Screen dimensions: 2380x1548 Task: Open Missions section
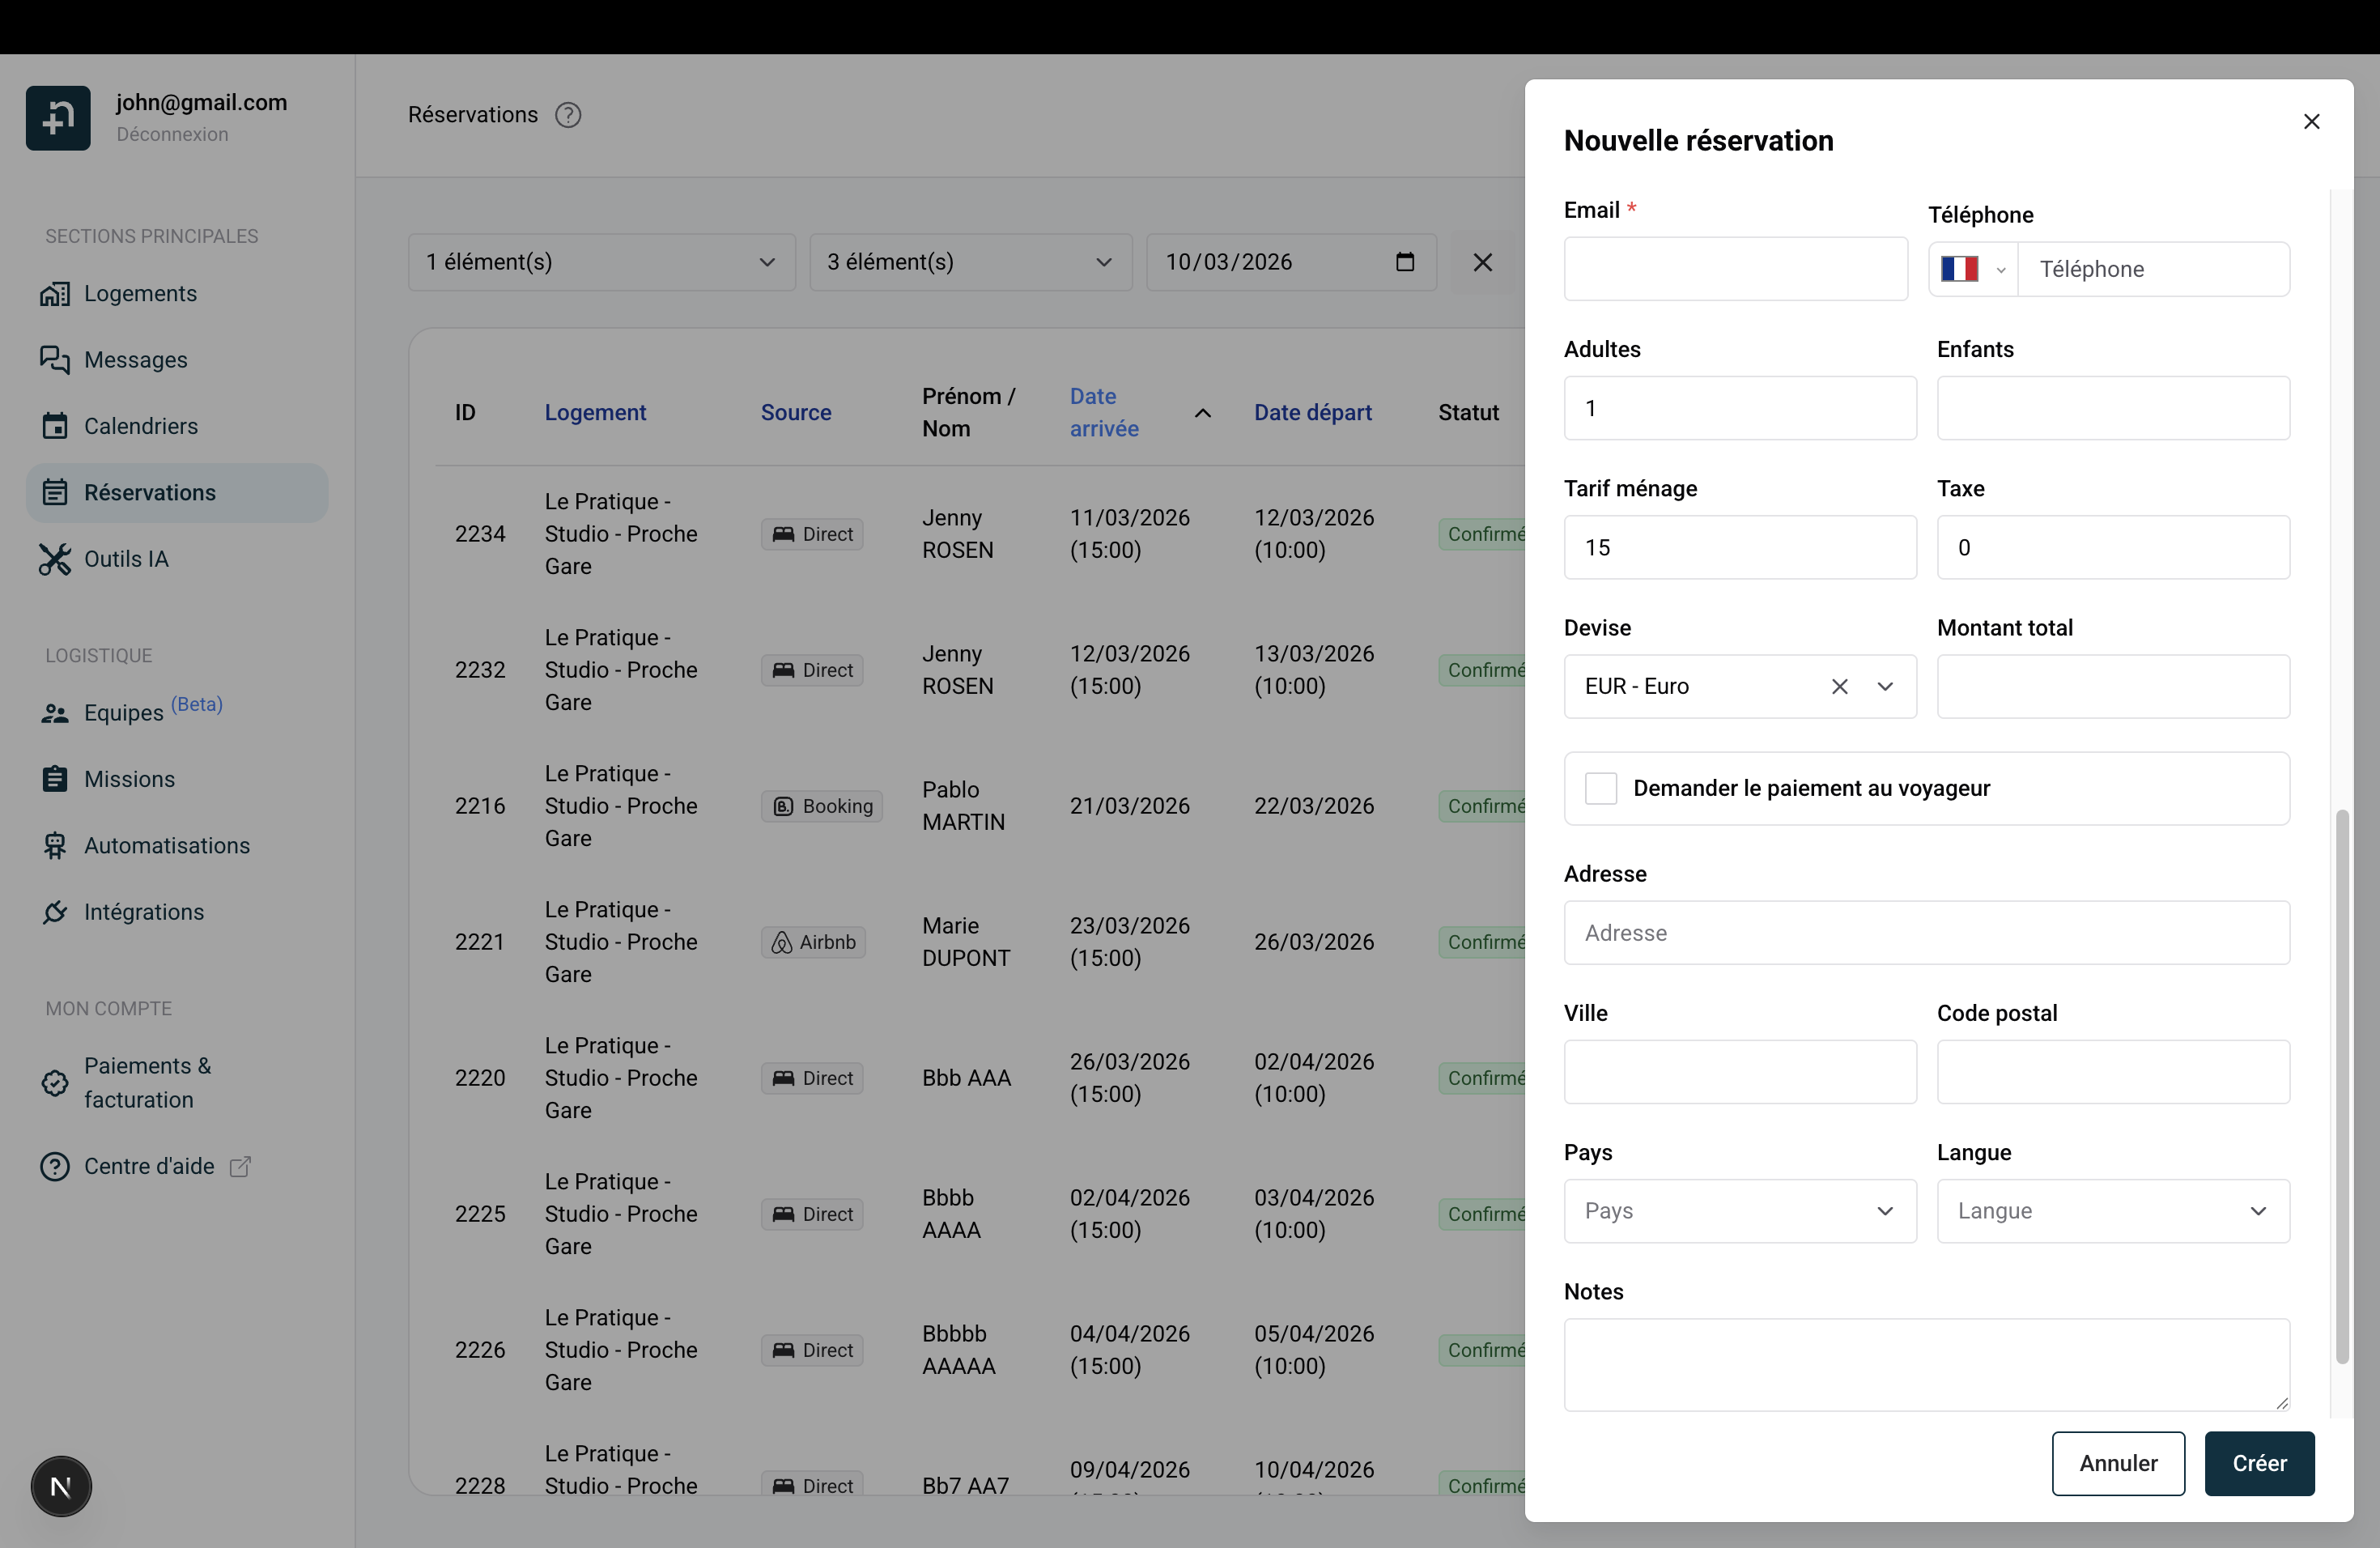[x=177, y=779]
